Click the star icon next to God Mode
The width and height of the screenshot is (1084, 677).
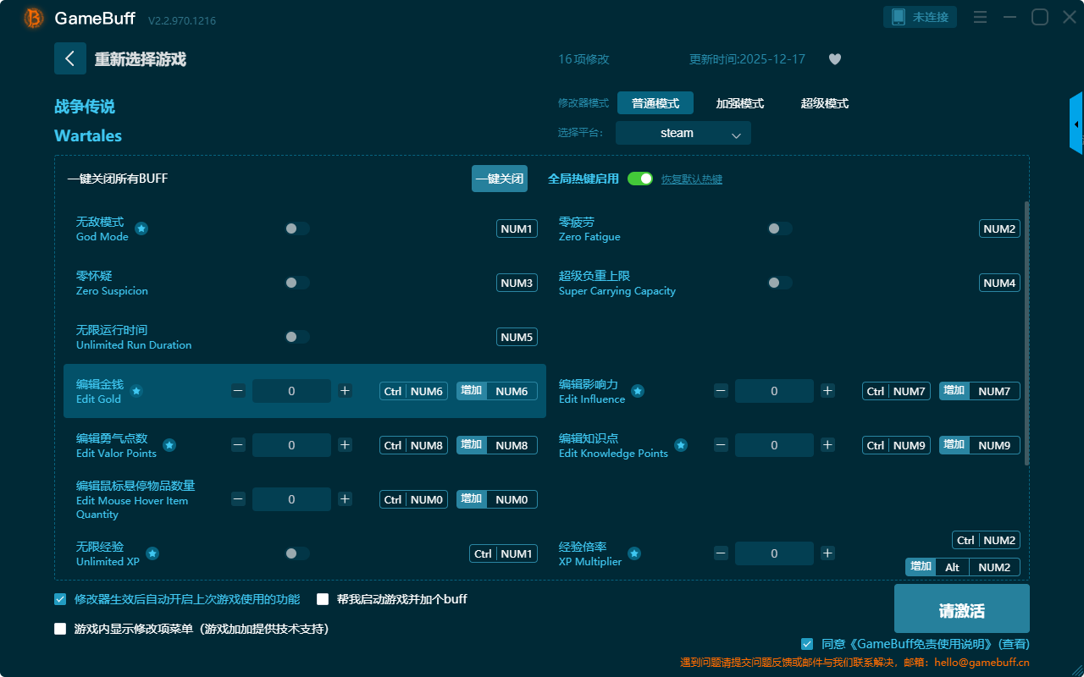click(x=141, y=228)
